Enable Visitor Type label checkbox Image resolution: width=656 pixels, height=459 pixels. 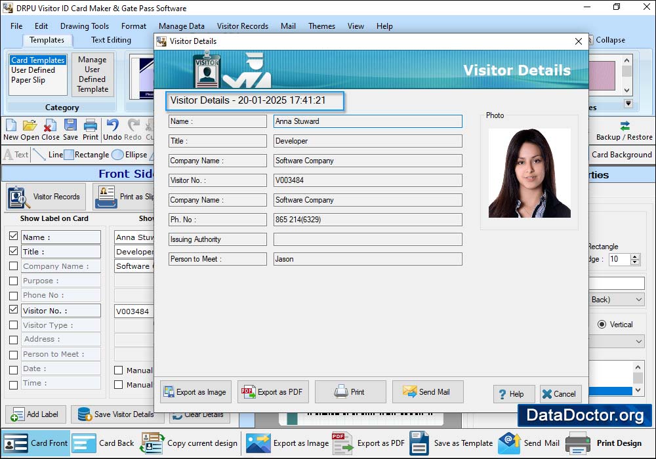pyautogui.click(x=13, y=325)
